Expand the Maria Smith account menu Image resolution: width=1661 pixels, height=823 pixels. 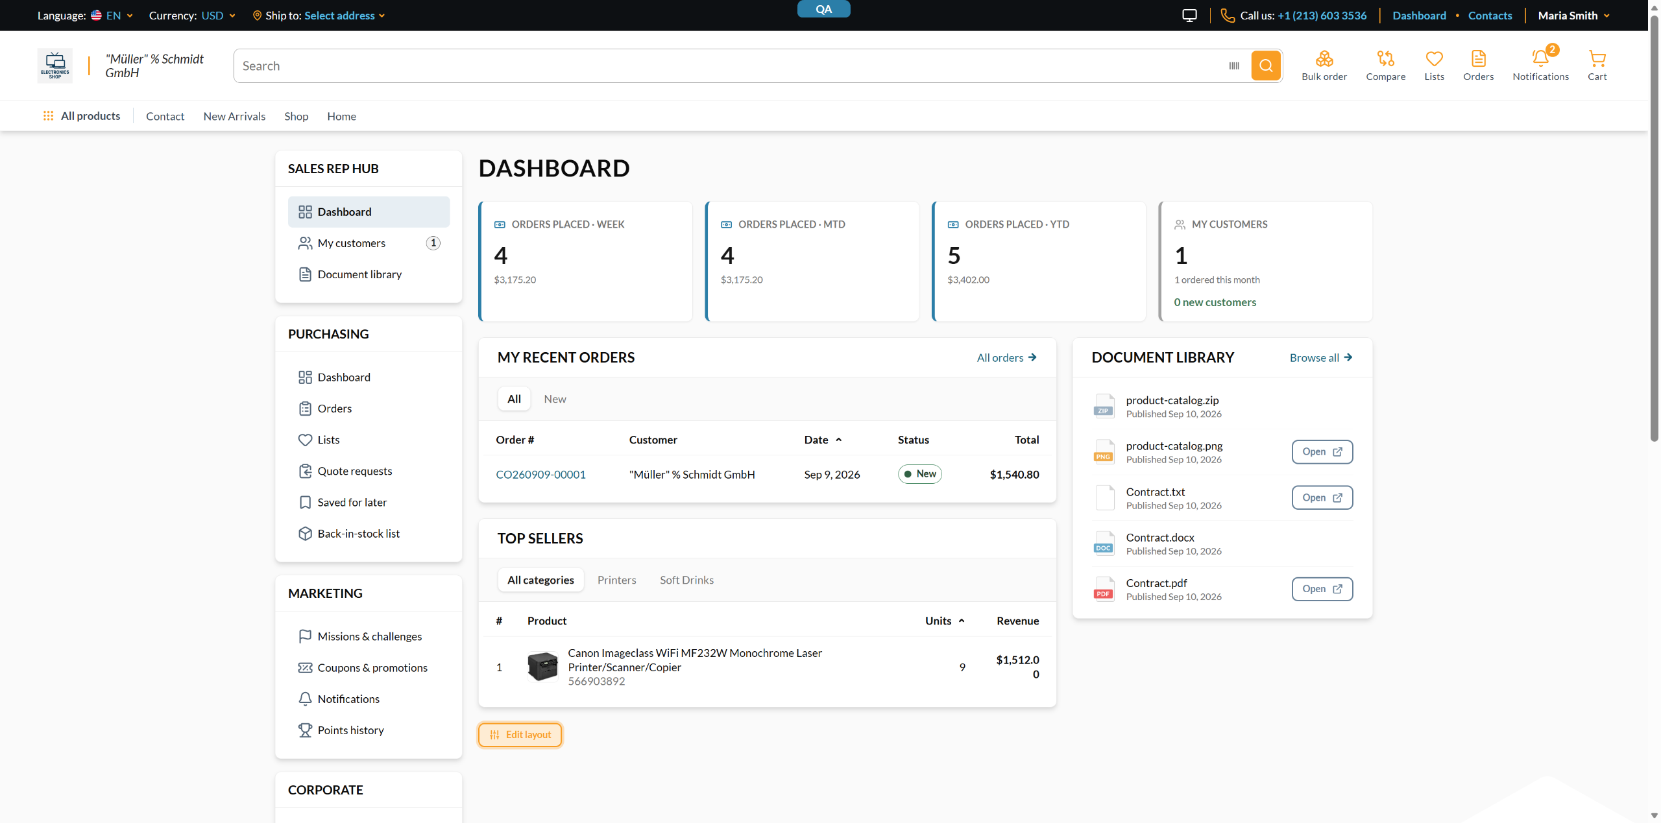[x=1574, y=16]
